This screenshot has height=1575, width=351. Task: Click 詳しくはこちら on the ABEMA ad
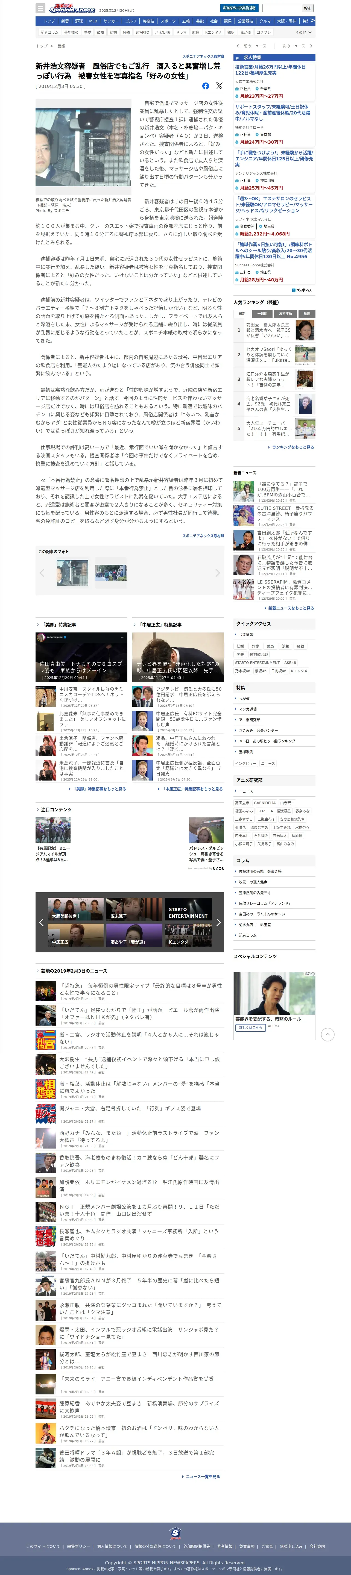click(250, 1028)
